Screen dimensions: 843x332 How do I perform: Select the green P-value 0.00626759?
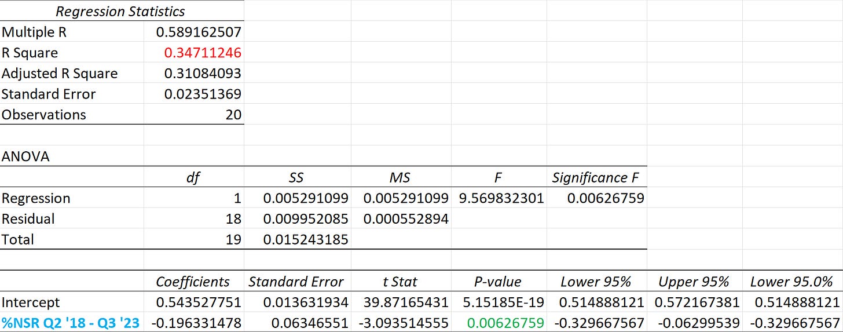(505, 323)
